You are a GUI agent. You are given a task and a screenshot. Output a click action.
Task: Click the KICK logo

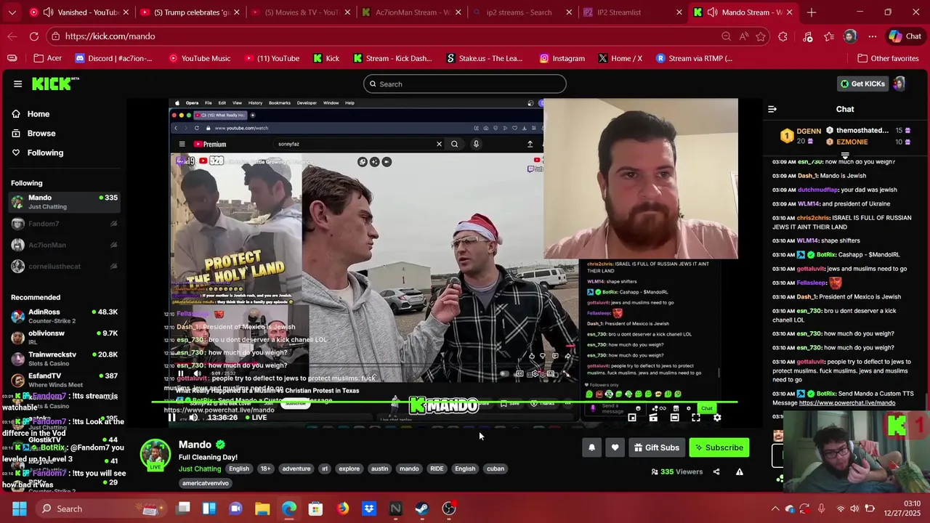pos(54,84)
